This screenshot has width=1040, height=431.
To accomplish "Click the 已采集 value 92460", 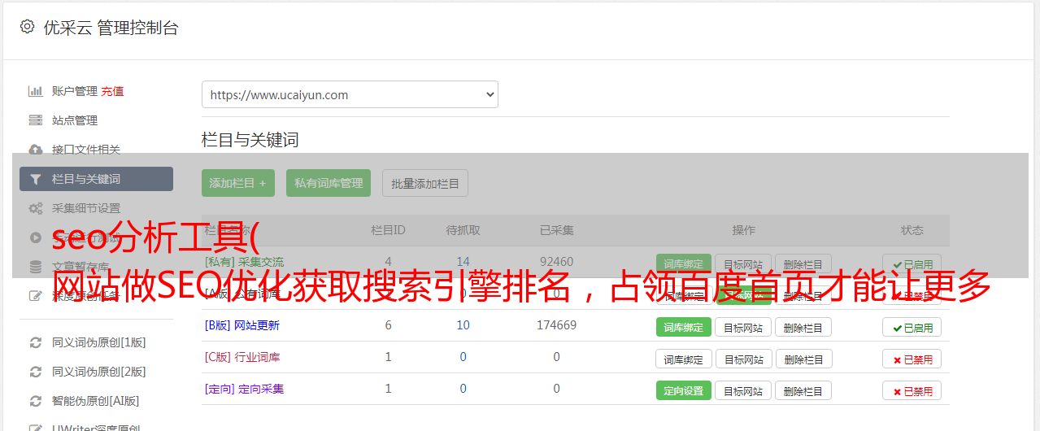I will tap(556, 262).
